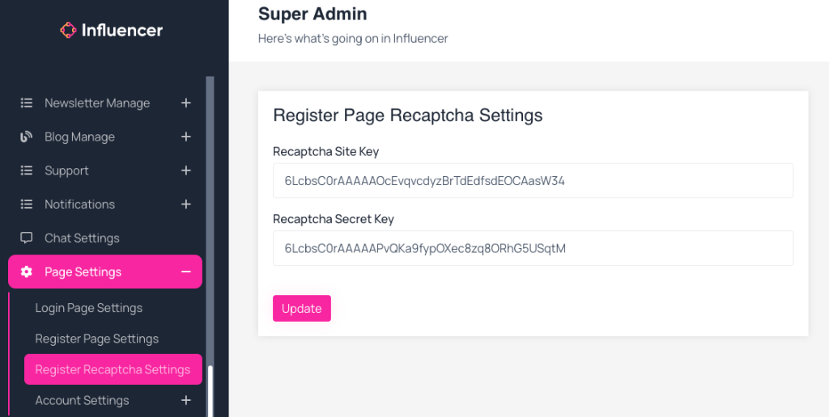Click the Page Settings gear icon

click(27, 272)
